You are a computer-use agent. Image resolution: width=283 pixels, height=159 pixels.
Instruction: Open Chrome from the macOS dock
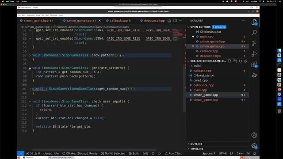[x=279, y=84]
